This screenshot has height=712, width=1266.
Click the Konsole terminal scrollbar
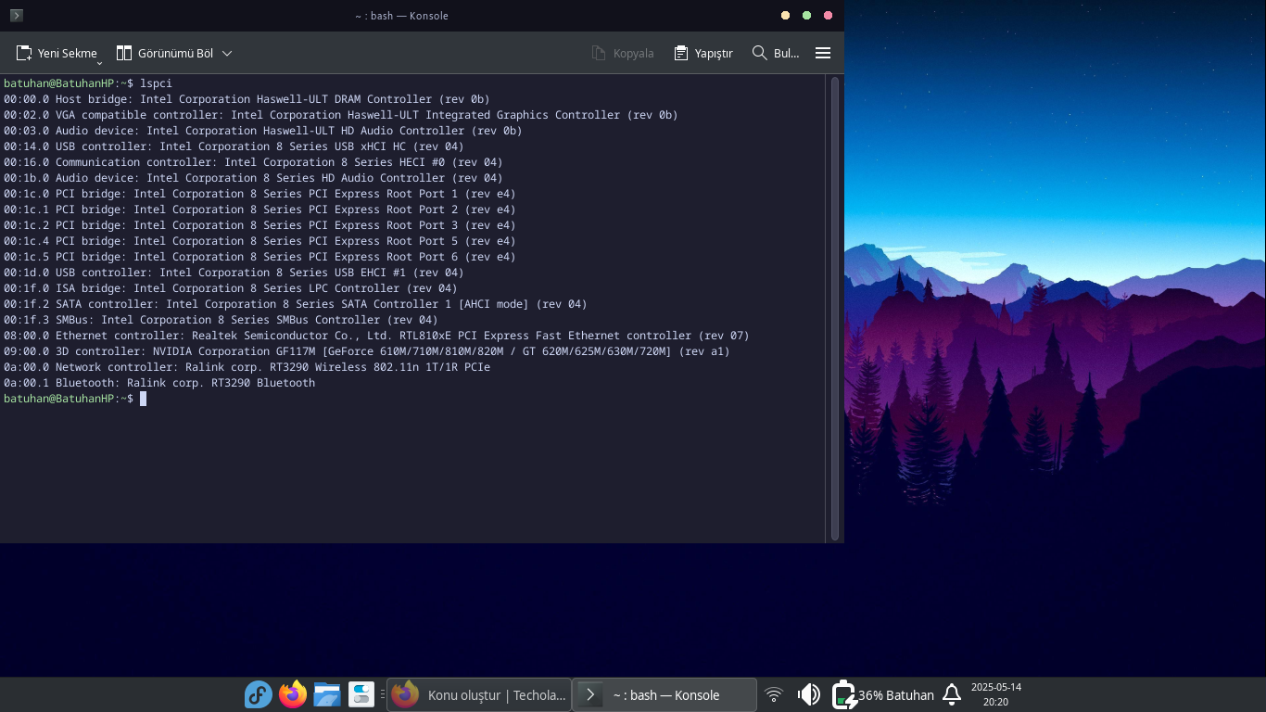tap(835, 308)
